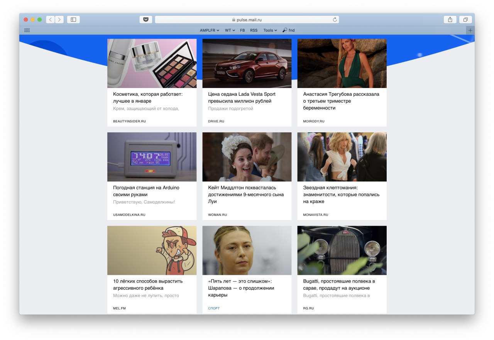The width and height of the screenshot is (494, 340).
Task: Read 'Косметика, которая работает' headline
Action: click(148, 98)
